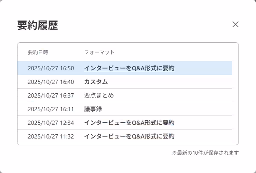The width and height of the screenshot is (256, 173).
Task: Open the 議事録 summary entry
Action: pos(93,109)
